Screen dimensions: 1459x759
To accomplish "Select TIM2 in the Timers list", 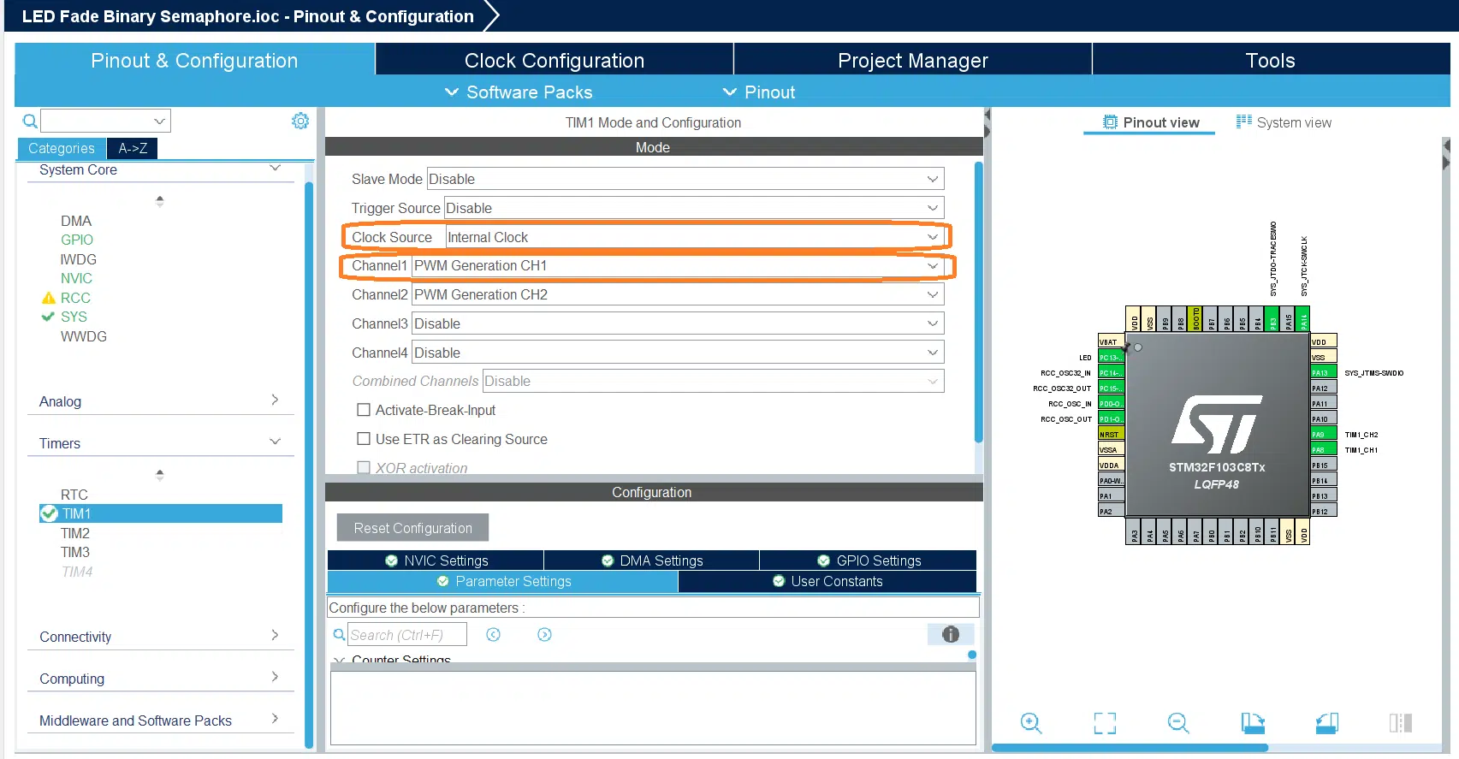I will (x=75, y=533).
